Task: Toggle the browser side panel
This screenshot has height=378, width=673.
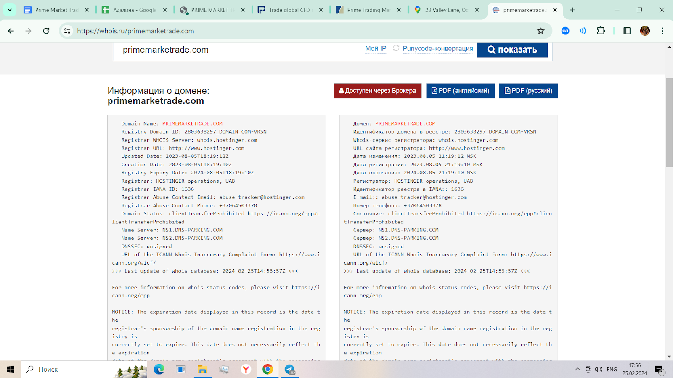Action: [x=627, y=31]
